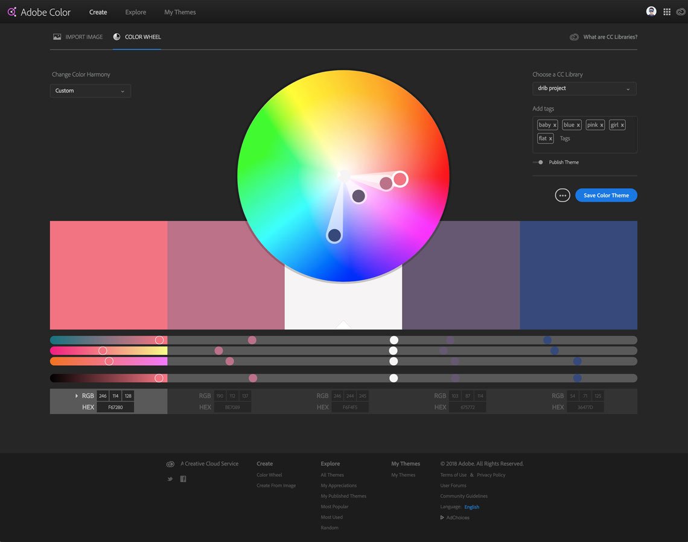Viewport: 688px width, 542px height.
Task: Remove the "blue" tag
Action: pyautogui.click(x=578, y=125)
